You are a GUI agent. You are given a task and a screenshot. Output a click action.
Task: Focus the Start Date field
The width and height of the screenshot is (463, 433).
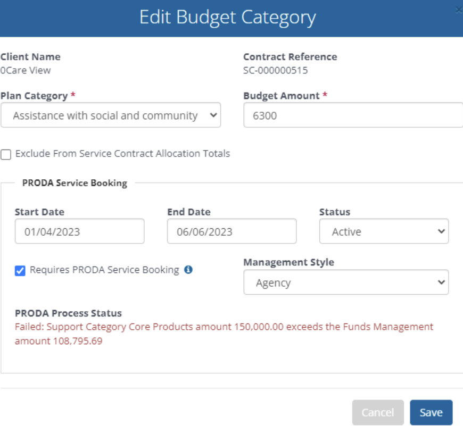tap(80, 231)
